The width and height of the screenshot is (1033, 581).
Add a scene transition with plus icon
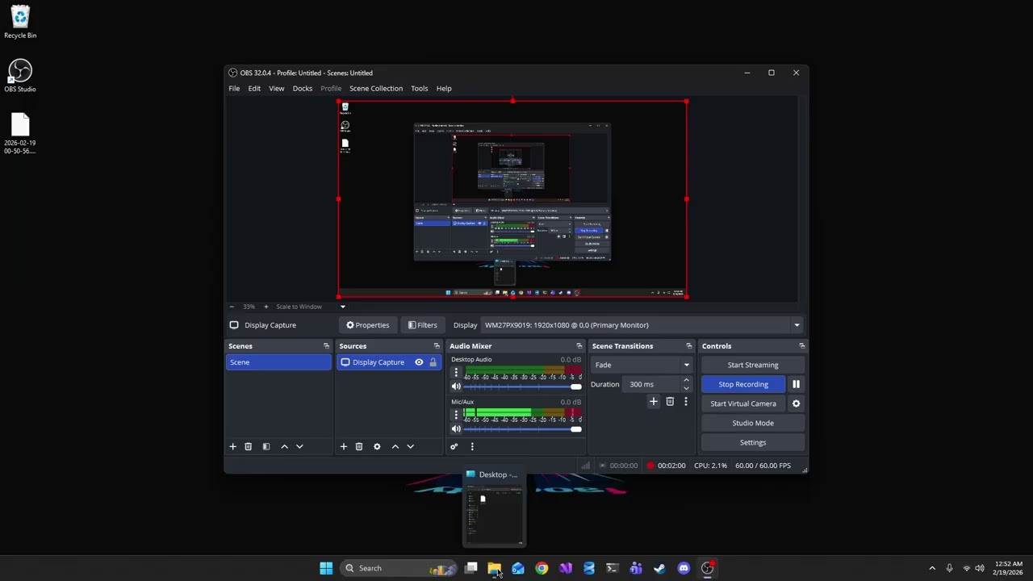point(654,401)
